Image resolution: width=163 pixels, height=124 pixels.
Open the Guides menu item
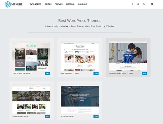(48, 4)
